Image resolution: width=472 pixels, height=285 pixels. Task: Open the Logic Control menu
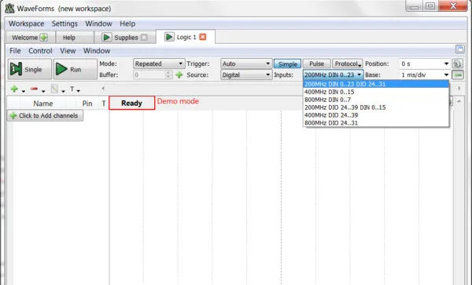(40, 51)
